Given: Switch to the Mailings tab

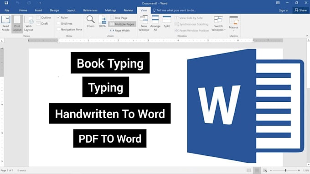Looking at the screenshot, I should tap(110, 10).
